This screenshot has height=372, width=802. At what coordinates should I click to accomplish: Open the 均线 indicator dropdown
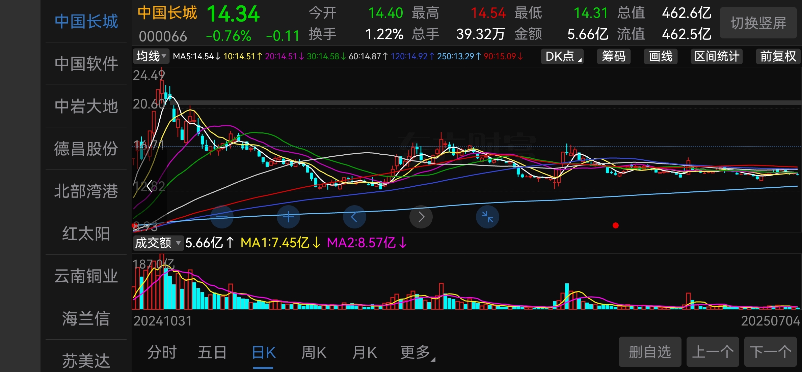pyautogui.click(x=151, y=56)
